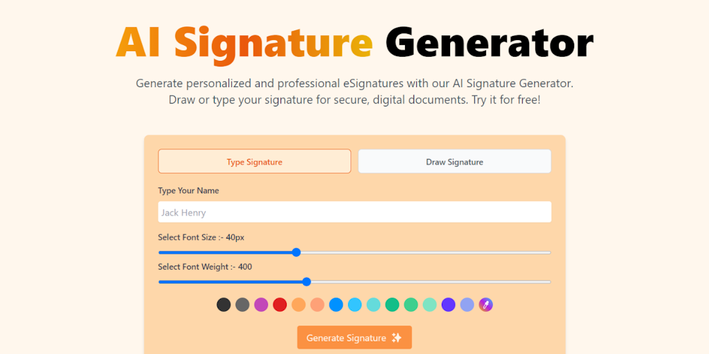The image size is (709, 354).
Task: Choose the sky blue color swatch
Action: [354, 304]
